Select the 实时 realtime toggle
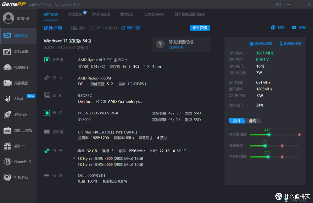Screen dimensions: 313x203 pos(236,121)
